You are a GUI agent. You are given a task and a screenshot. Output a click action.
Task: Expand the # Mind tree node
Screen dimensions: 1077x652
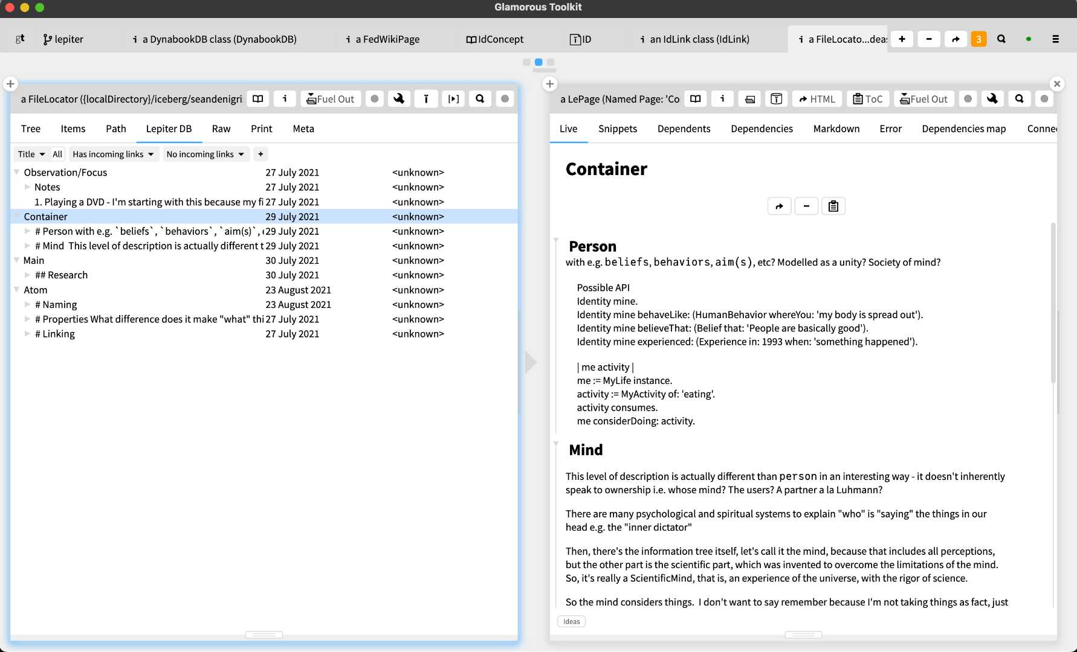[27, 246]
